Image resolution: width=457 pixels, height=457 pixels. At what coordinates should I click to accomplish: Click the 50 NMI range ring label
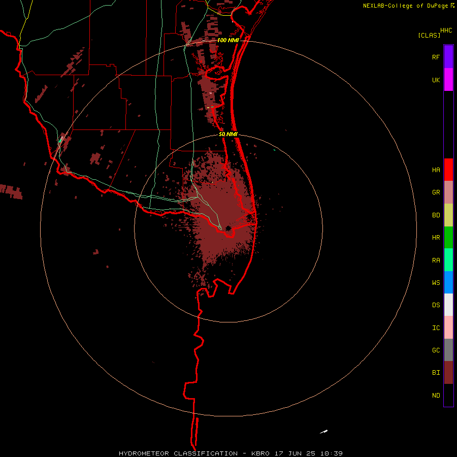(x=228, y=135)
